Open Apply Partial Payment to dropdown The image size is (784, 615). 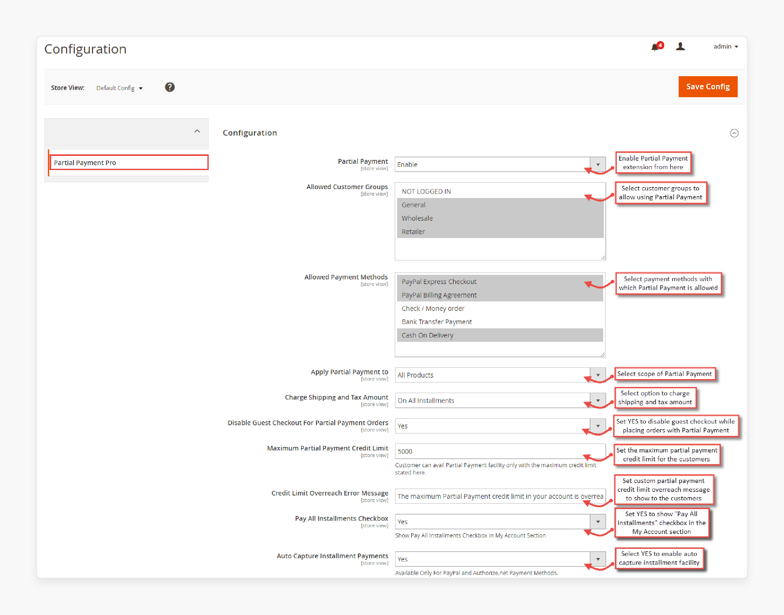pos(500,375)
